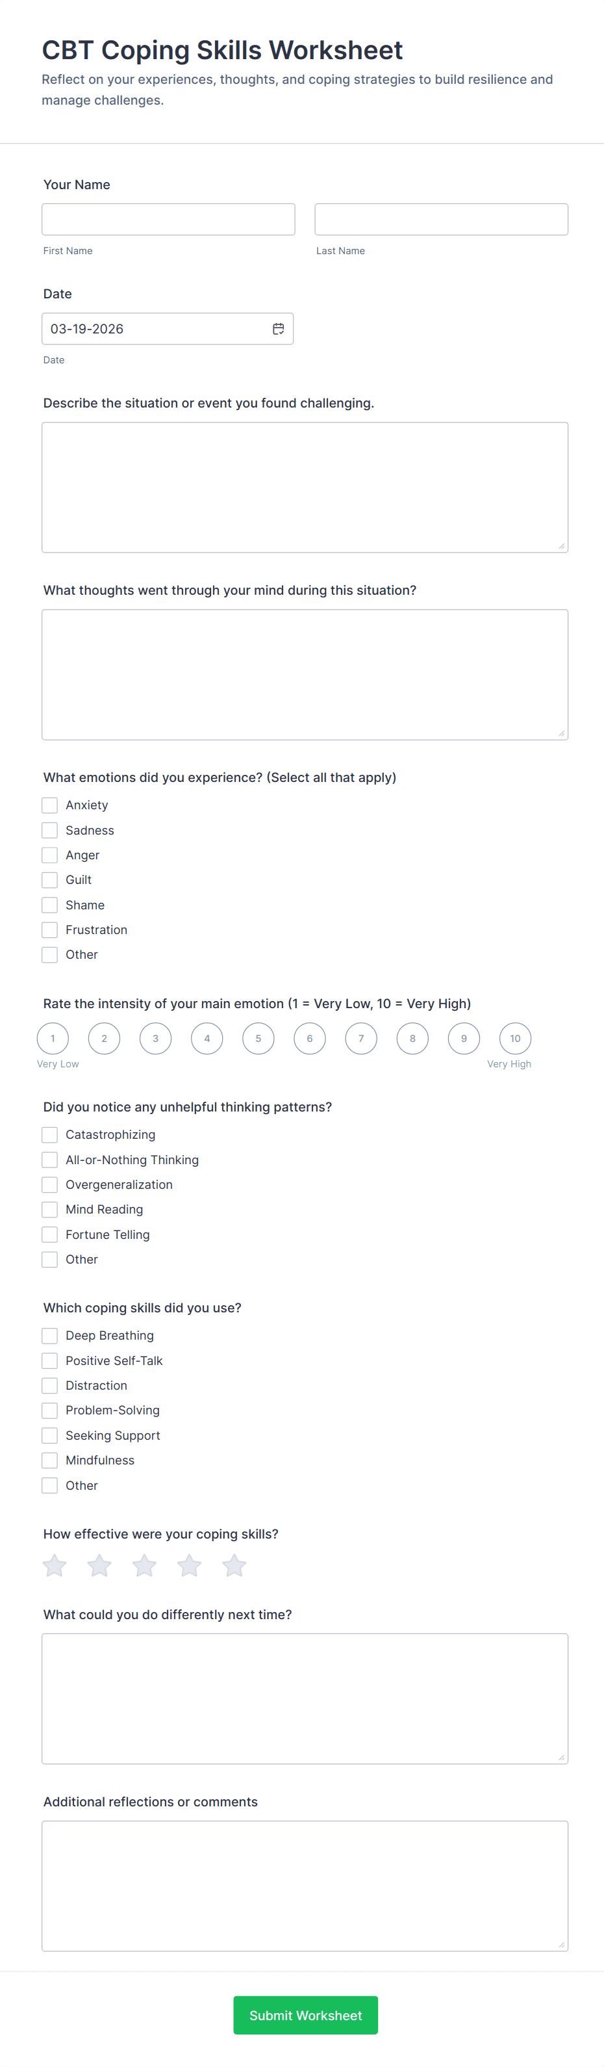Submit the worksheet
This screenshot has height=2067, width=604.
[305, 2015]
